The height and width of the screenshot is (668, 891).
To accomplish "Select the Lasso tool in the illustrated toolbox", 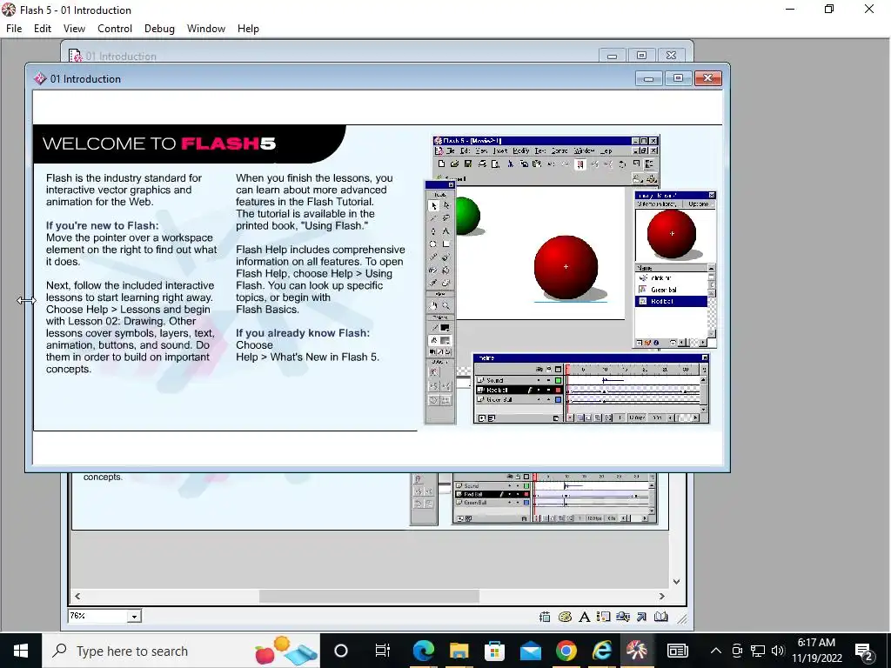I will click(446, 218).
